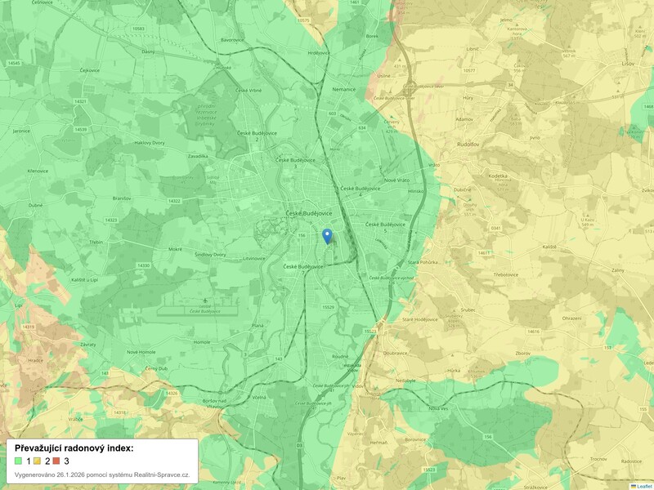
Task: Click the red radon index 3 swatch
Action: click(x=57, y=461)
